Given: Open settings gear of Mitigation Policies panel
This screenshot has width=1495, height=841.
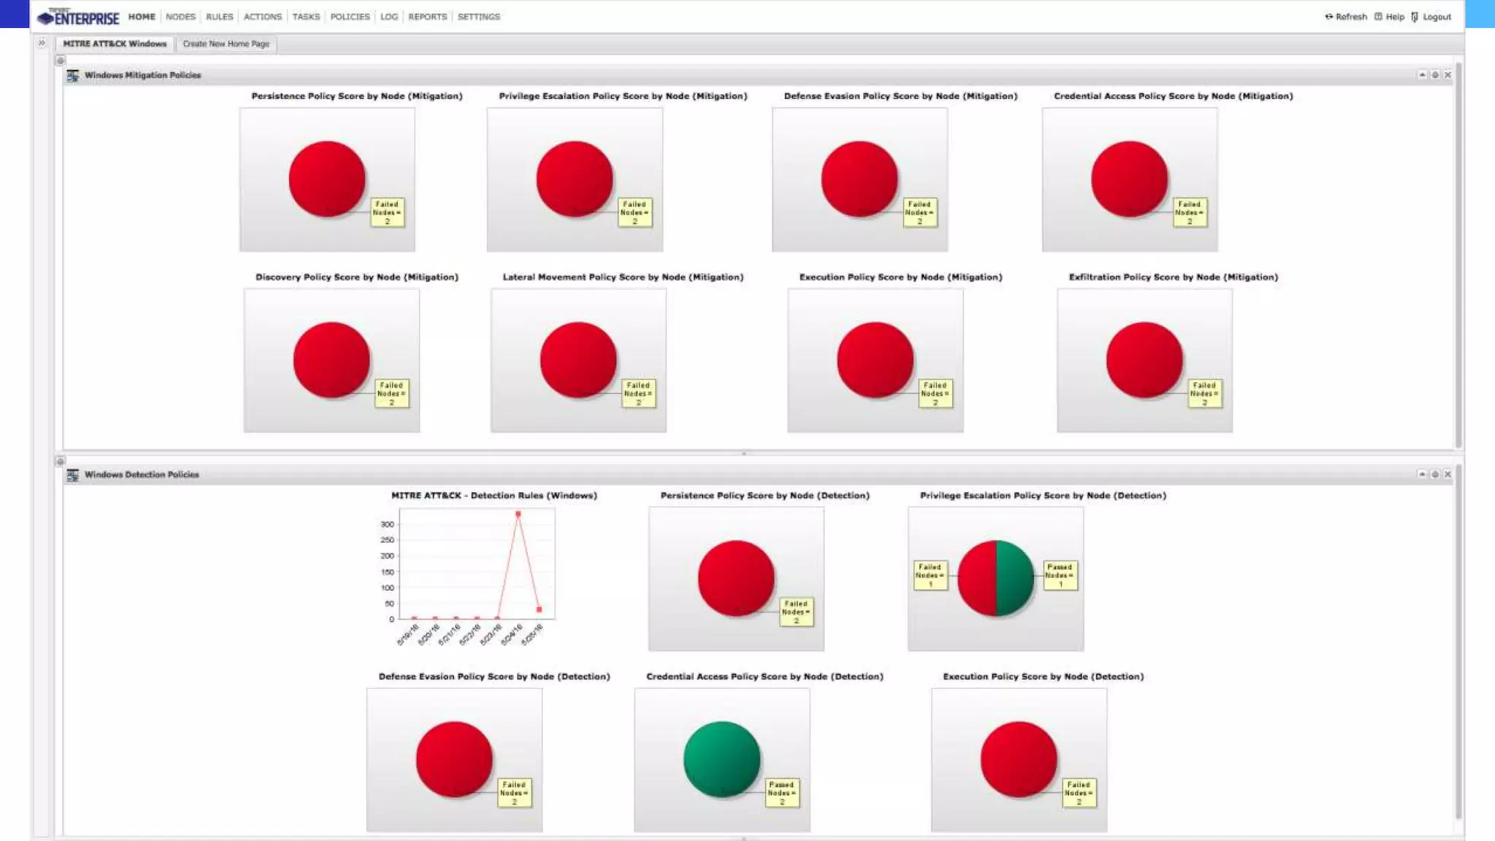Looking at the screenshot, I should click(1435, 75).
